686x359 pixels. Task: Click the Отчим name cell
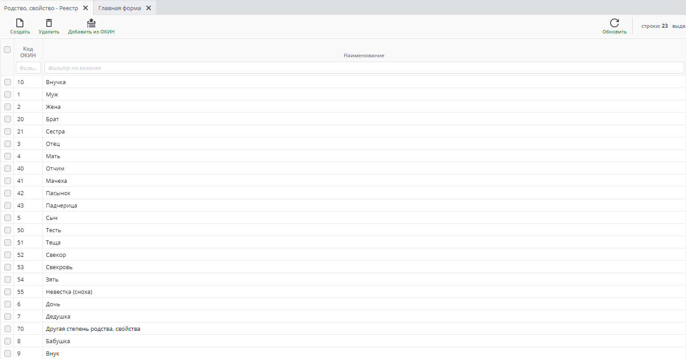point(364,168)
